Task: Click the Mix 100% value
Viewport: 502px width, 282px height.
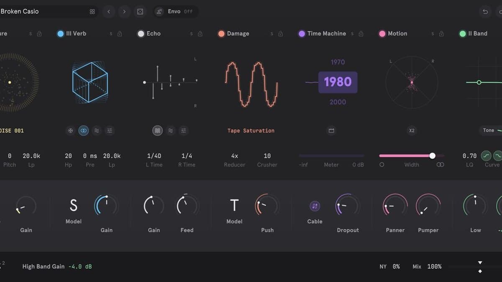Action: pyautogui.click(x=434, y=267)
